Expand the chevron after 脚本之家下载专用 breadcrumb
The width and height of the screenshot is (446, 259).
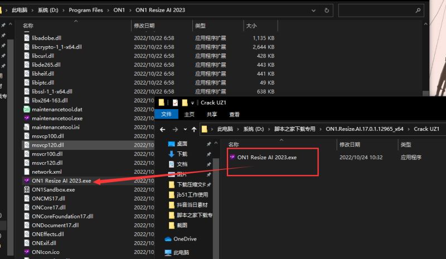click(321, 129)
